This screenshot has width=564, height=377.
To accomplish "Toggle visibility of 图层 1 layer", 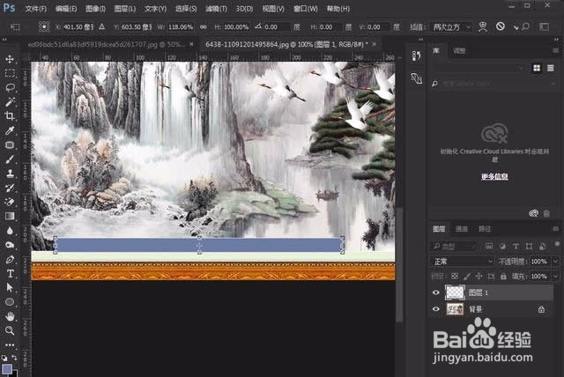I will (436, 292).
